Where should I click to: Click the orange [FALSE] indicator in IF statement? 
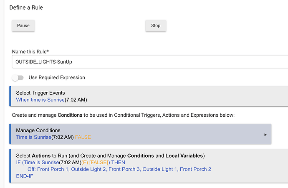point(99,163)
